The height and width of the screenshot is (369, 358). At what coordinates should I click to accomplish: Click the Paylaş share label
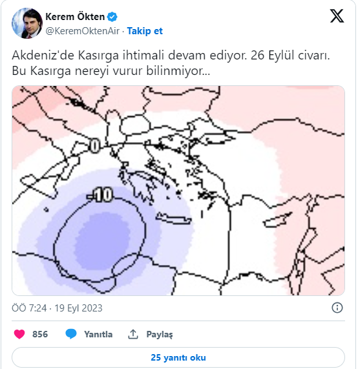click(160, 334)
